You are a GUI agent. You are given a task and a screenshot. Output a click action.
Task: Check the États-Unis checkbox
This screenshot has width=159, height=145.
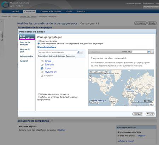[42, 65]
